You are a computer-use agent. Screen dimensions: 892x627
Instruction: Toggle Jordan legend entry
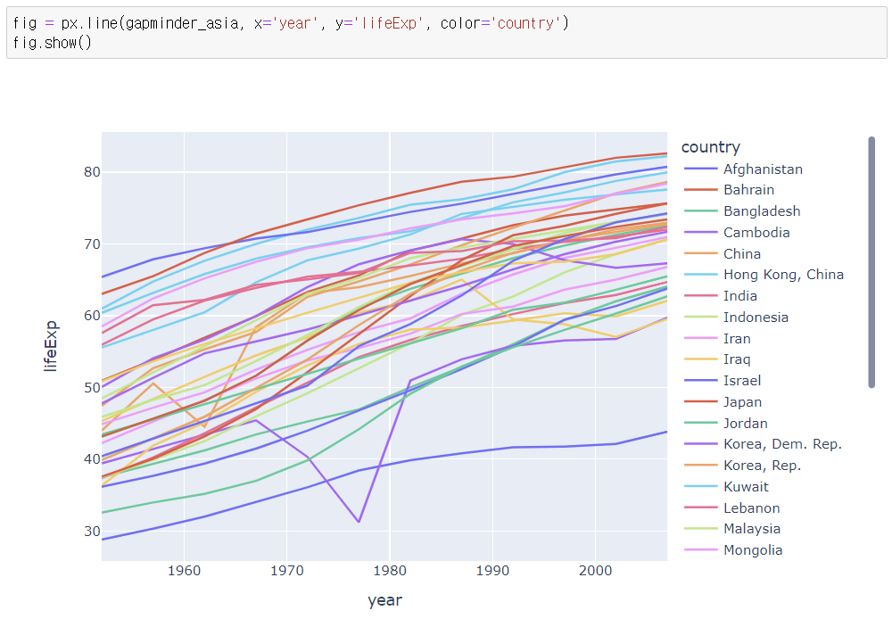pyautogui.click(x=726, y=424)
